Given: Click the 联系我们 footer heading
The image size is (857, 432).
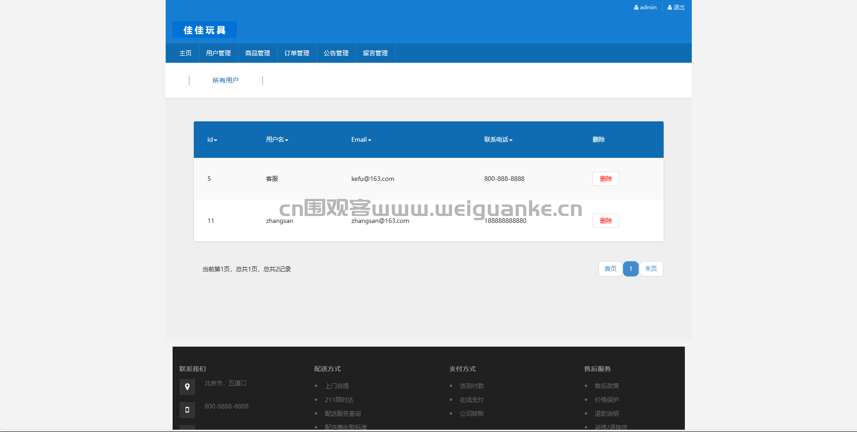Looking at the screenshot, I should (193, 369).
